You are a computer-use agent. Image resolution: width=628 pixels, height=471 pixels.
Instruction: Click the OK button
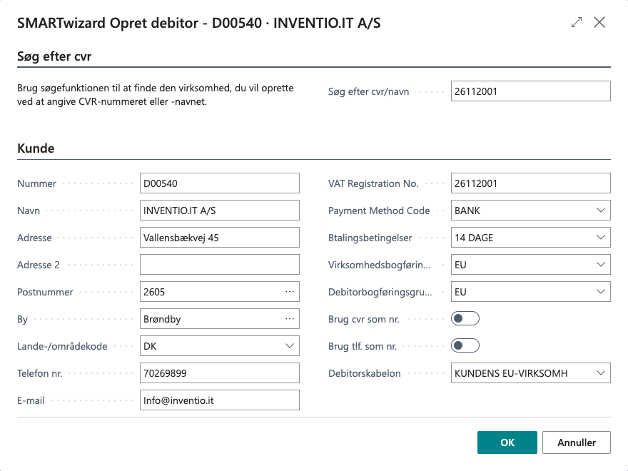coord(507,442)
